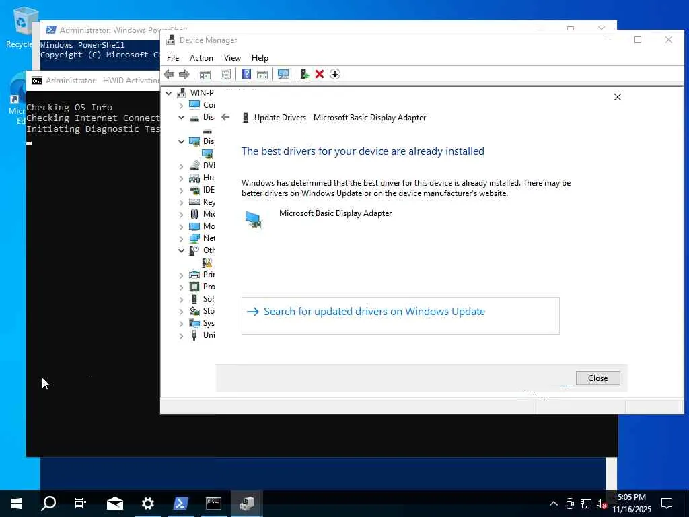Close the Update Drivers dialog with X
689x517 pixels.
point(618,97)
